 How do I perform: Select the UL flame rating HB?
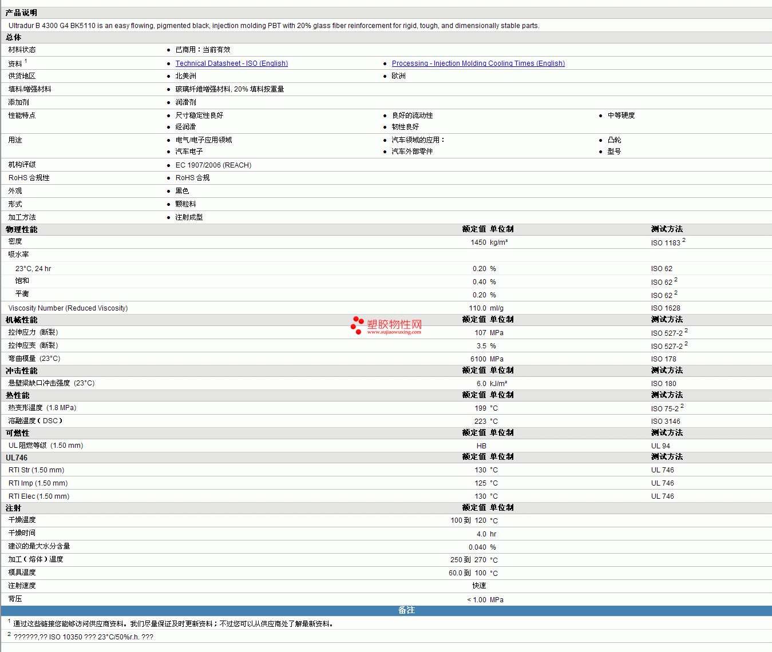click(x=482, y=446)
